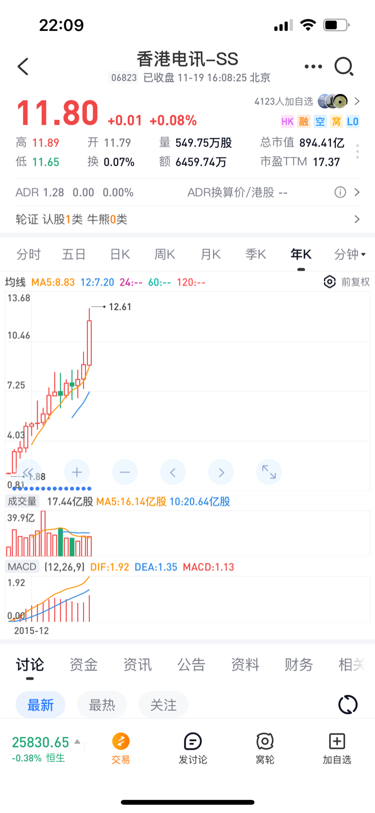Open the 讨论 section tab
The image size is (375, 813).
click(x=30, y=664)
